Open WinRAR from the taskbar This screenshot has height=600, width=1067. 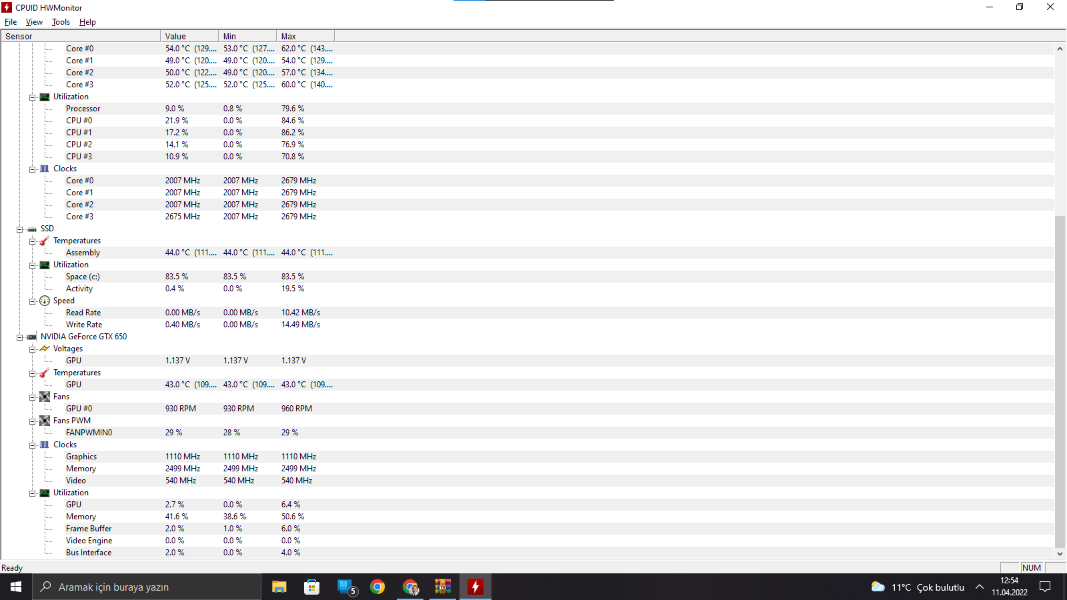point(443,587)
